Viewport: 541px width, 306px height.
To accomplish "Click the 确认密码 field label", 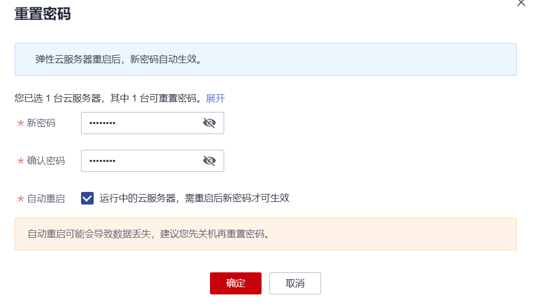I will click(46, 161).
